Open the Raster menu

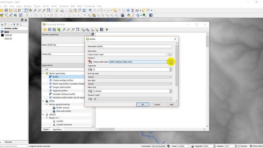coord(54,6)
